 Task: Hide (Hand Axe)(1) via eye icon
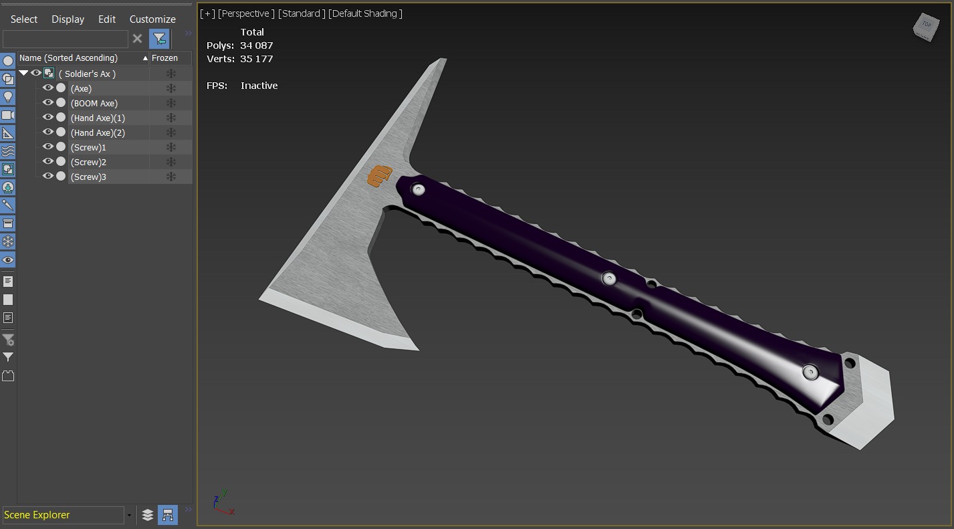click(48, 118)
